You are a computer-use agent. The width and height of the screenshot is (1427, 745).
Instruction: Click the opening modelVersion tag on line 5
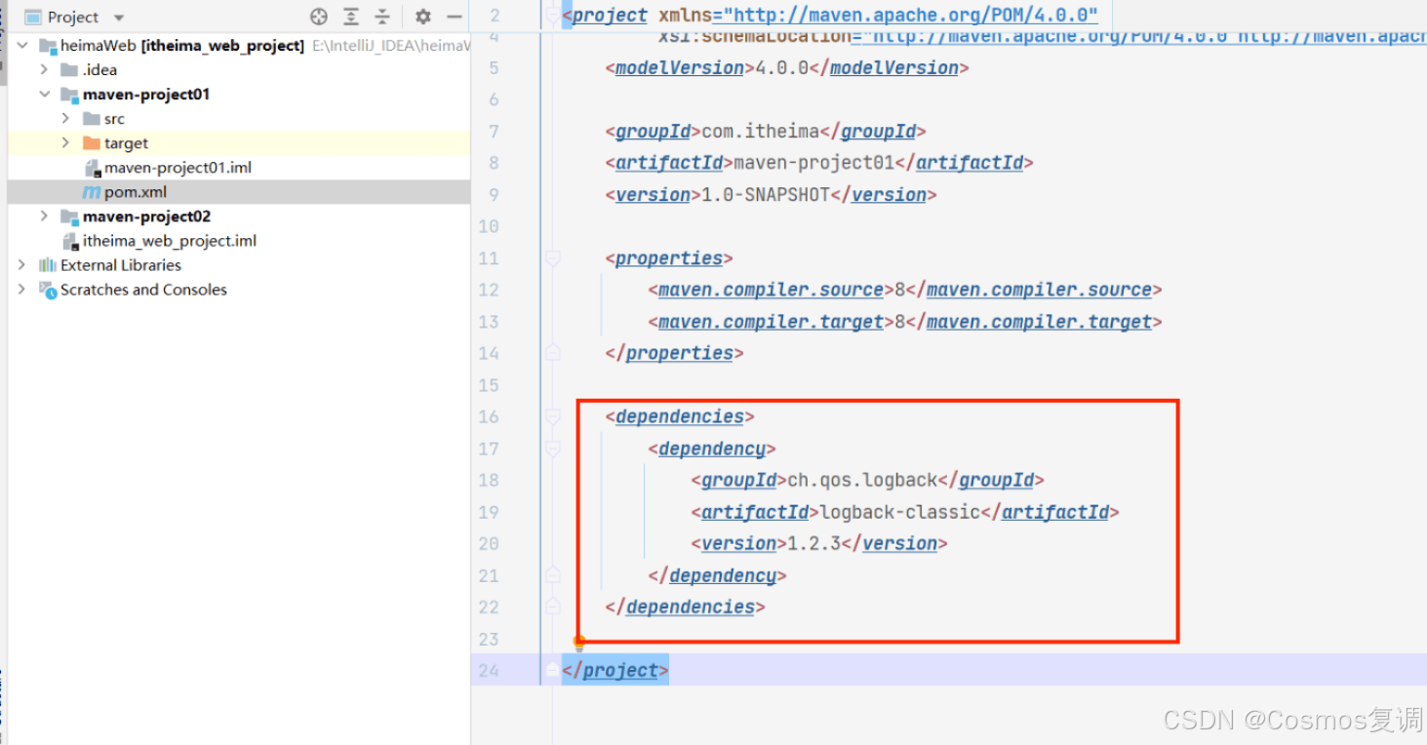[680, 67]
